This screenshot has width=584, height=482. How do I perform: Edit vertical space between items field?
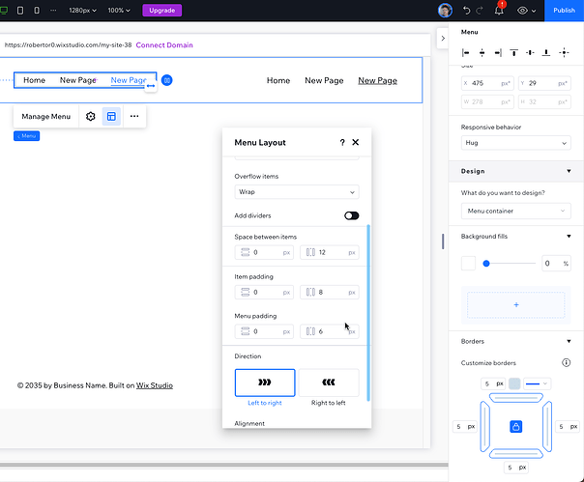[x=264, y=252]
